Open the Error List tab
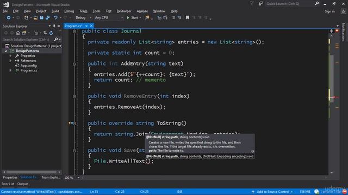This screenshot has width=348, height=195. [x=8, y=184]
